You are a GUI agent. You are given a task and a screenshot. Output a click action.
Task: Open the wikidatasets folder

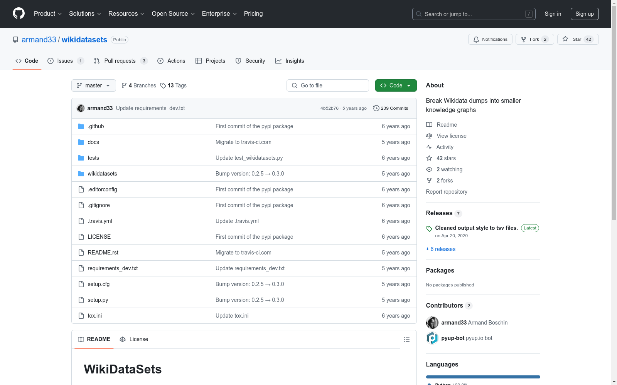point(102,174)
